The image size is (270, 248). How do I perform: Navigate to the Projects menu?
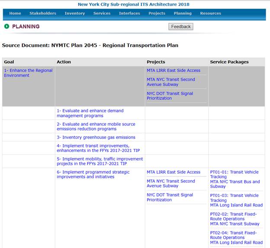coord(157,13)
